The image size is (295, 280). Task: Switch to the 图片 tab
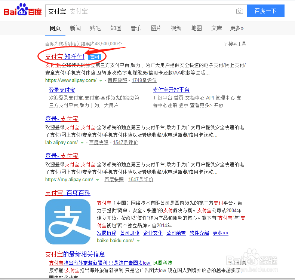(156, 28)
